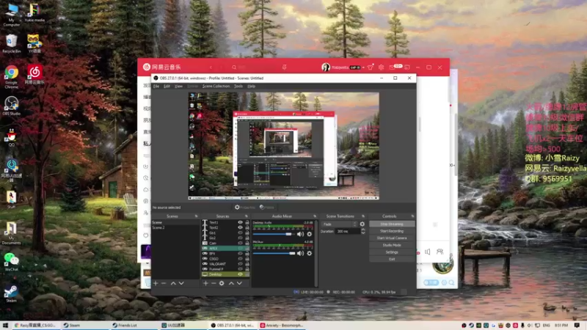
Task: Toggle visibility of the VALORANT source
Action: [x=241, y=264]
